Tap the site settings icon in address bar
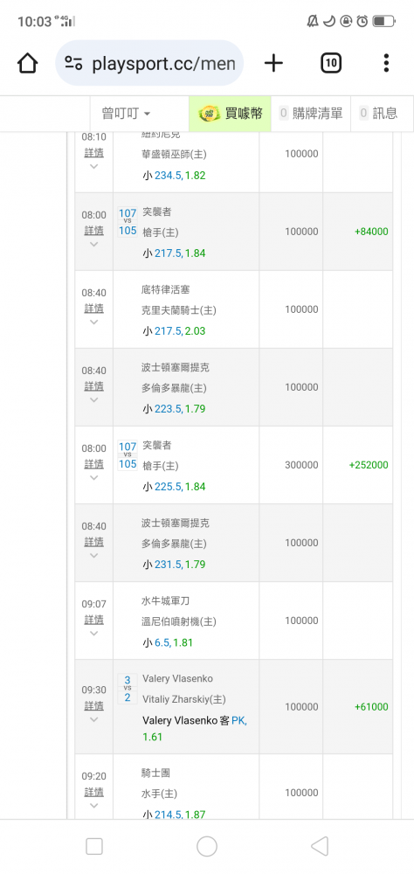Viewport: 414px width, 874px height. [x=73, y=63]
